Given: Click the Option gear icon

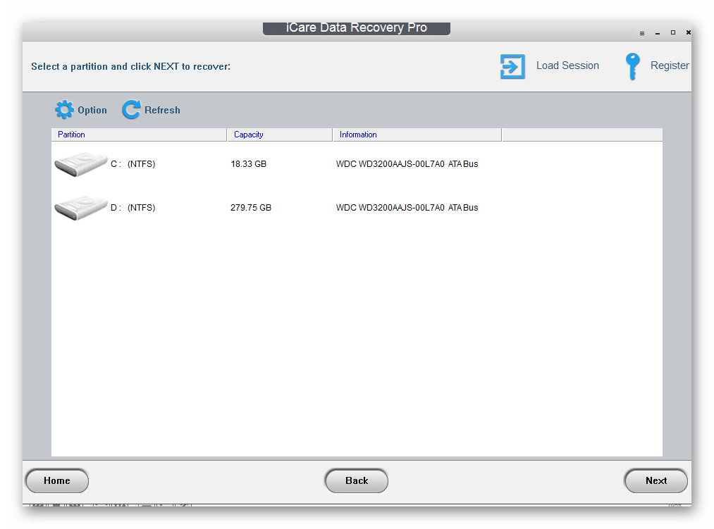Looking at the screenshot, I should pos(64,110).
